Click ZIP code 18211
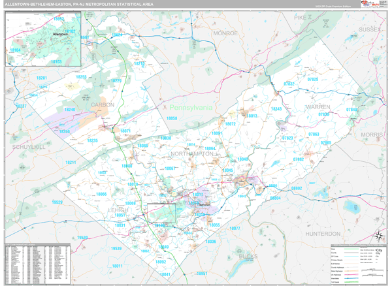 [x=71, y=163]
